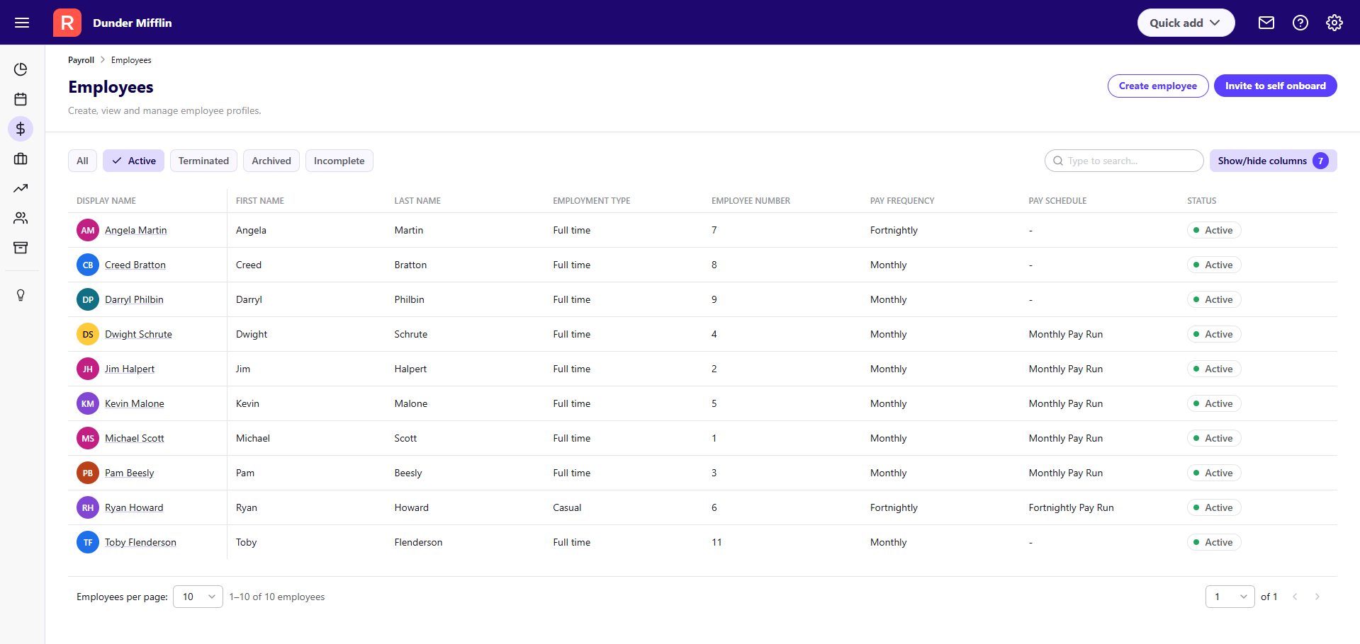Open the people icon in sidebar
1360x644 pixels.
pos(21,218)
